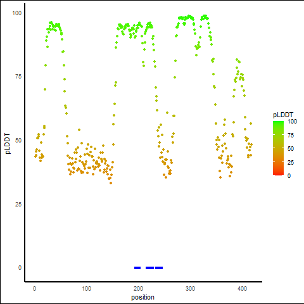304x304 pixels.
Task: Click the middle blue bar segment
Action: (x=150, y=268)
